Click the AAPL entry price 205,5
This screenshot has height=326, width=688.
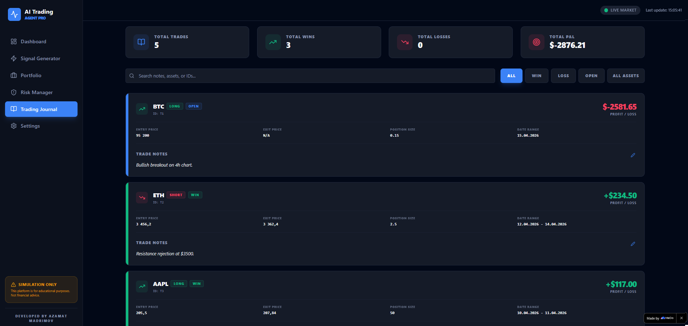[x=141, y=313]
